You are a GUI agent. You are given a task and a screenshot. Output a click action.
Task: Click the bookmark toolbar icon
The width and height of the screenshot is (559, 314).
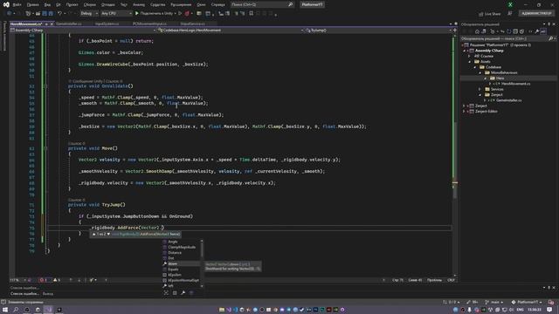(x=251, y=13)
